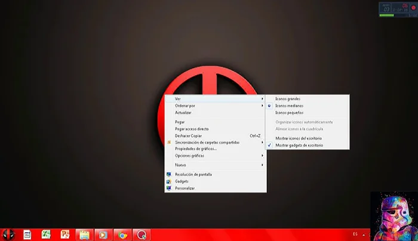Click Actualizar in the context menu

coord(183,112)
